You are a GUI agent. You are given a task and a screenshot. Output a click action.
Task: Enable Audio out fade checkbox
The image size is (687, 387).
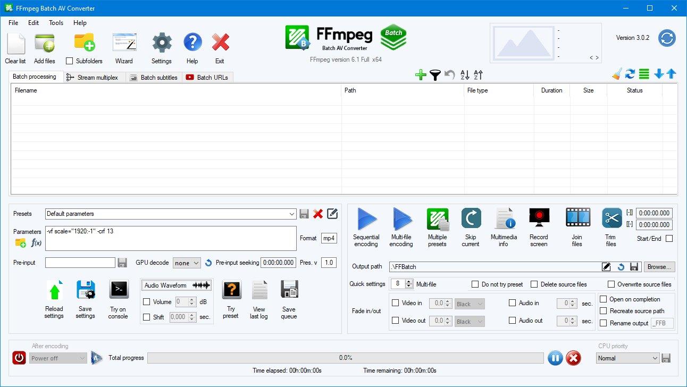point(513,321)
